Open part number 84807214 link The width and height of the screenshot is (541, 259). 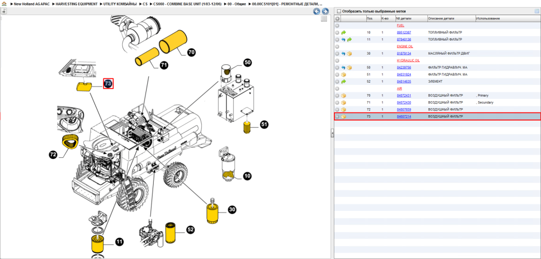point(404,117)
